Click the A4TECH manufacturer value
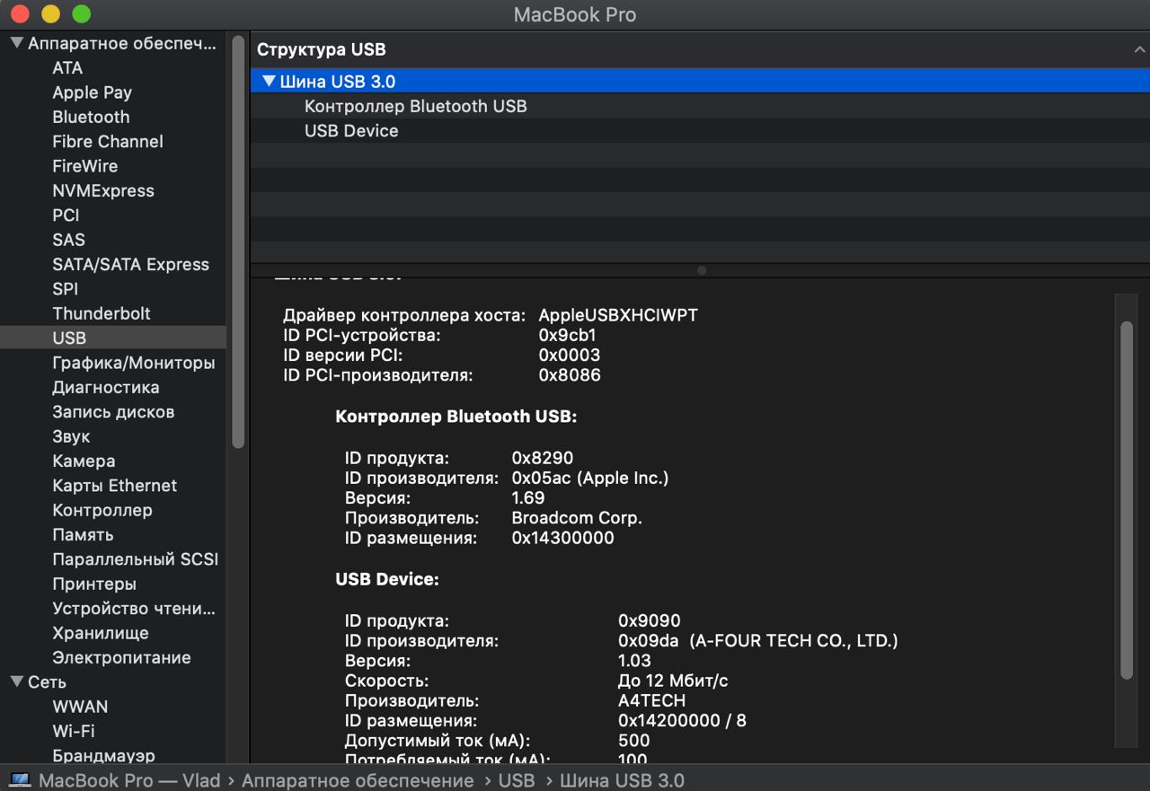The height and width of the screenshot is (791, 1150). click(652, 700)
